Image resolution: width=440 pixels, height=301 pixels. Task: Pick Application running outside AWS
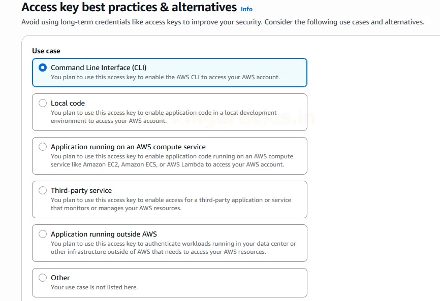click(x=43, y=234)
